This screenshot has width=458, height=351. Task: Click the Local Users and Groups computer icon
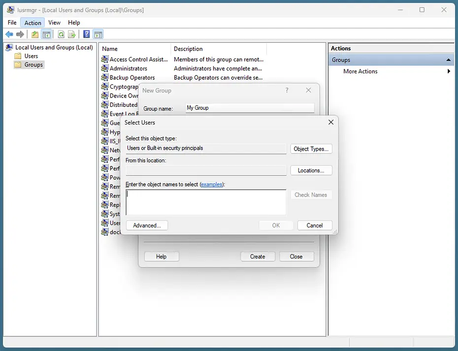tap(9, 47)
